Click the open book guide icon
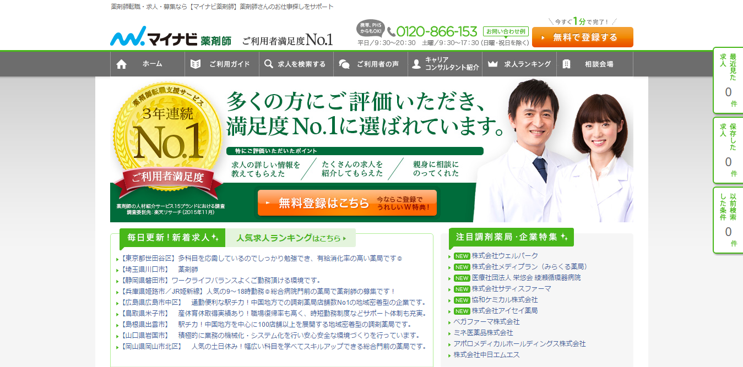743x367 pixels. pyautogui.click(x=196, y=64)
